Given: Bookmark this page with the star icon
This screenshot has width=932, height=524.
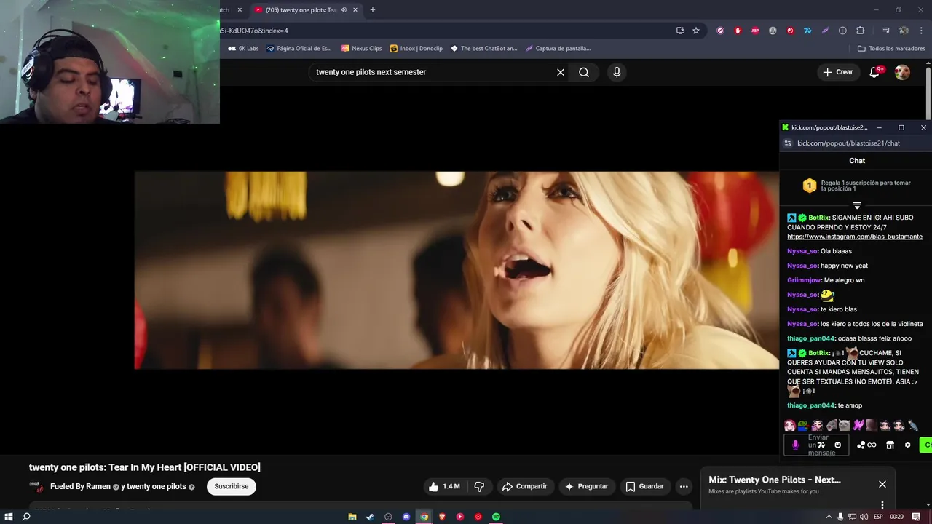Looking at the screenshot, I should pos(696,31).
